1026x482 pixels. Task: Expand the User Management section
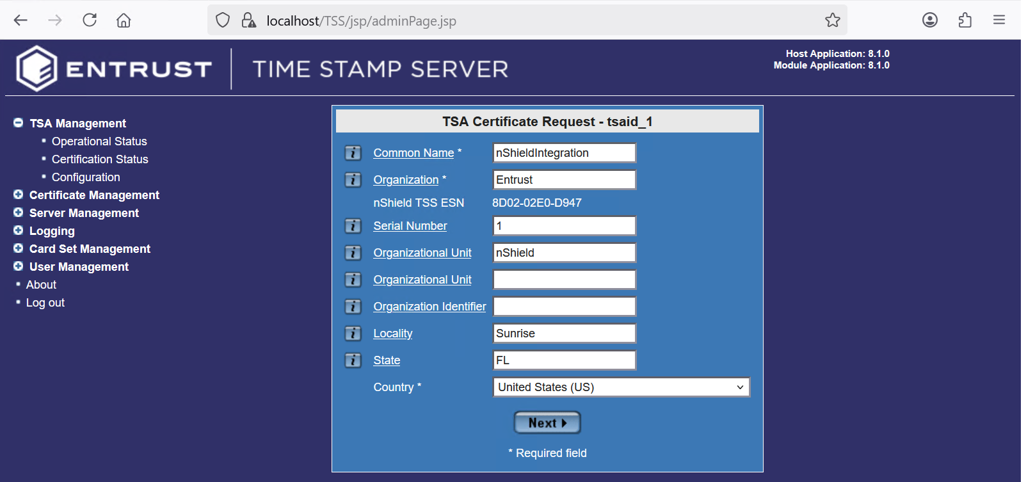[x=18, y=266]
